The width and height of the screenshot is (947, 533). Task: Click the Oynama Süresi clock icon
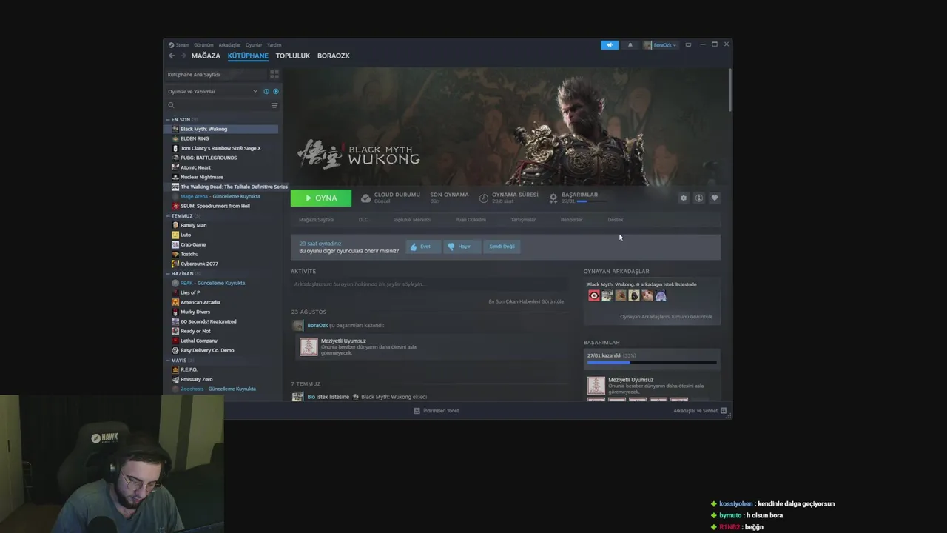(x=484, y=198)
